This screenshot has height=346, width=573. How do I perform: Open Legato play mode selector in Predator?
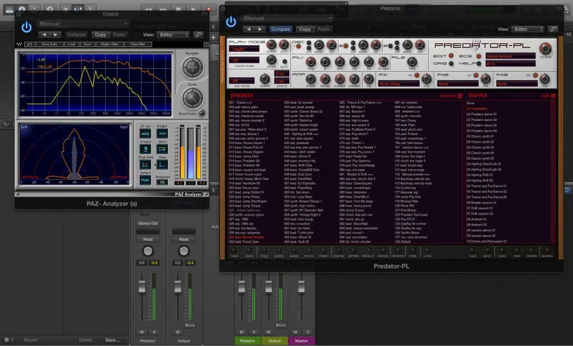pos(244,49)
